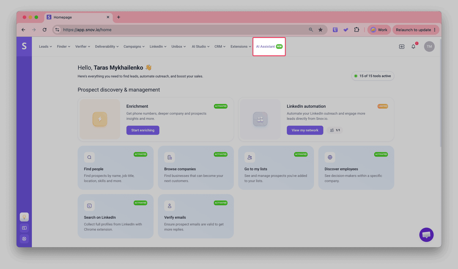Click the Discover employees globe icon

click(x=330, y=157)
